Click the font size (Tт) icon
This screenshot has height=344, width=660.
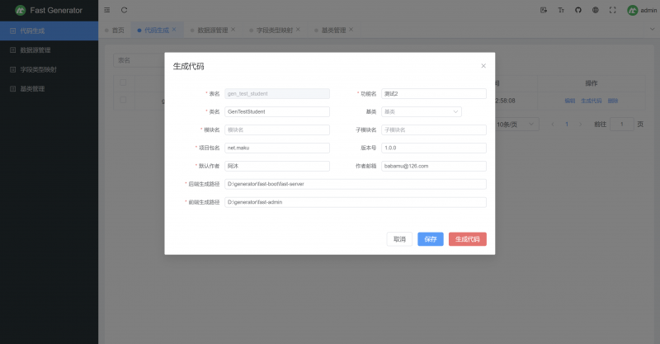coord(561,10)
